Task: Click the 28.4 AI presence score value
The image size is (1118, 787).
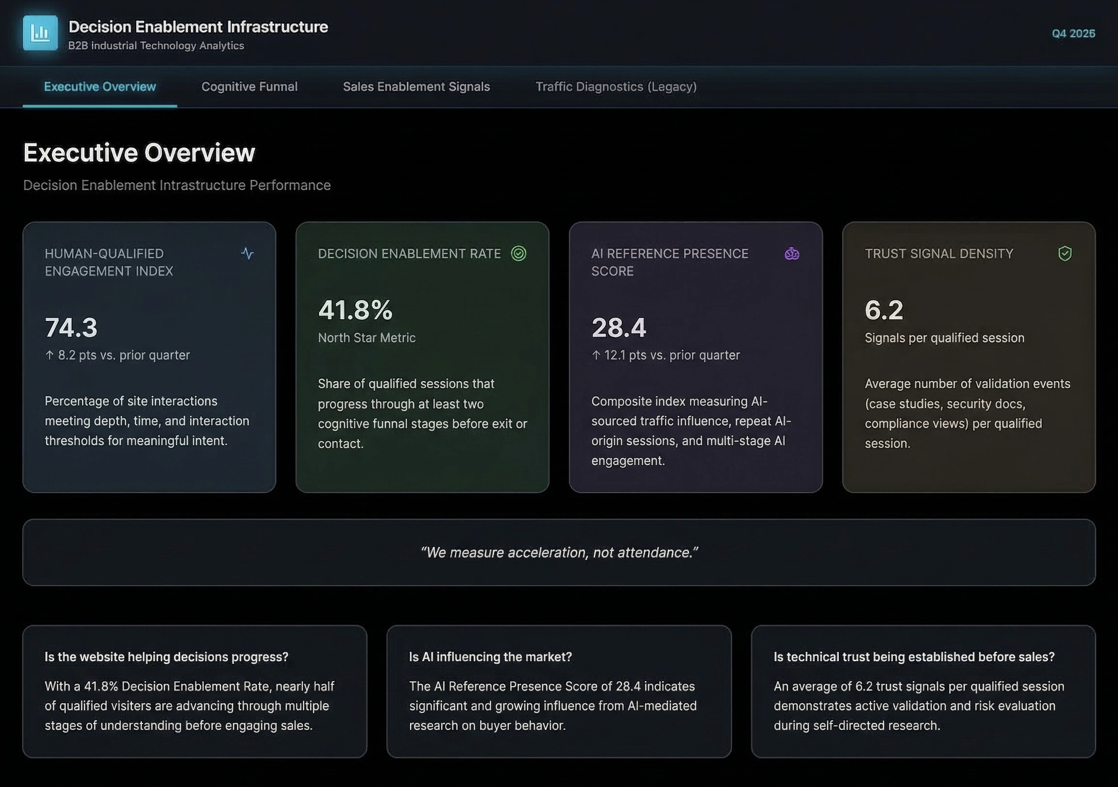Action: 618,327
